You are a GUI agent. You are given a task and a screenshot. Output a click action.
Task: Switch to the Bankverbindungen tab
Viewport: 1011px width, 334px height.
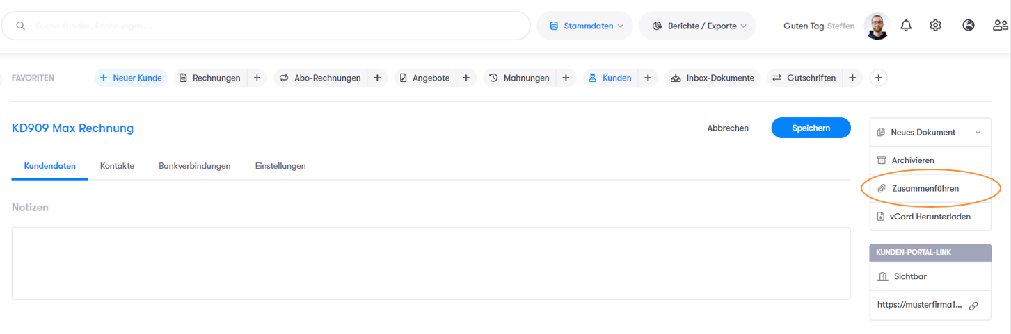click(195, 166)
